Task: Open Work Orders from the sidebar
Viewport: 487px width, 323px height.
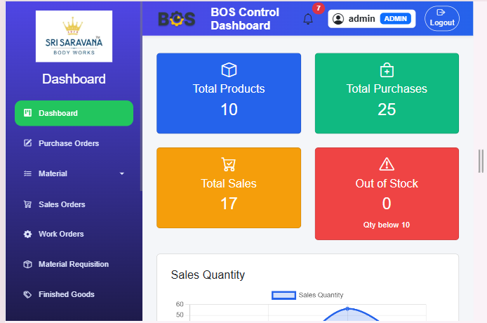Action: click(x=60, y=234)
